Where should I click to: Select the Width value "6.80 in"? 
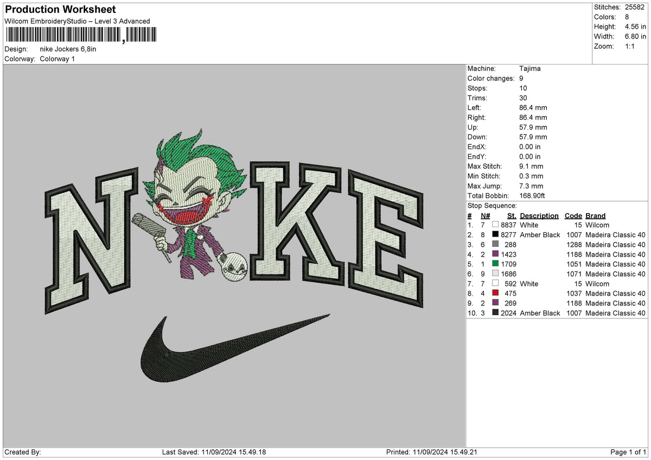(635, 36)
